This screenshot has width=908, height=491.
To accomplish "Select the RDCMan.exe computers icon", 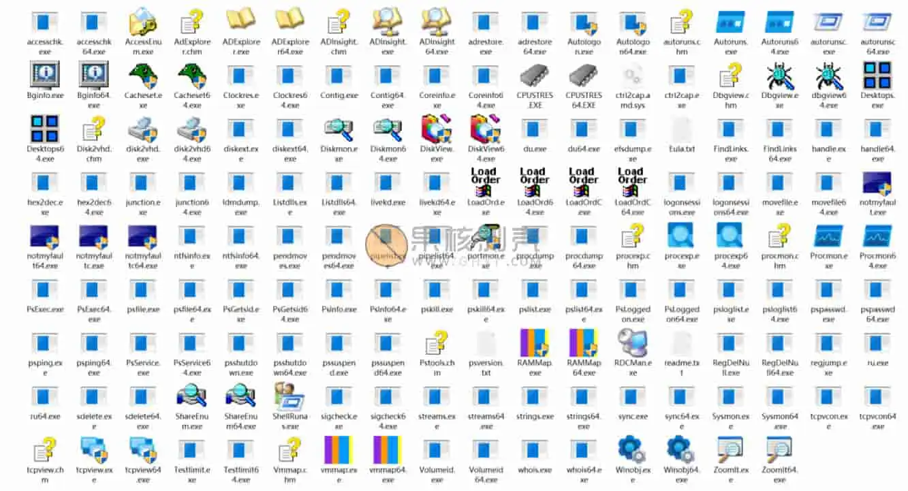I will (x=633, y=343).
